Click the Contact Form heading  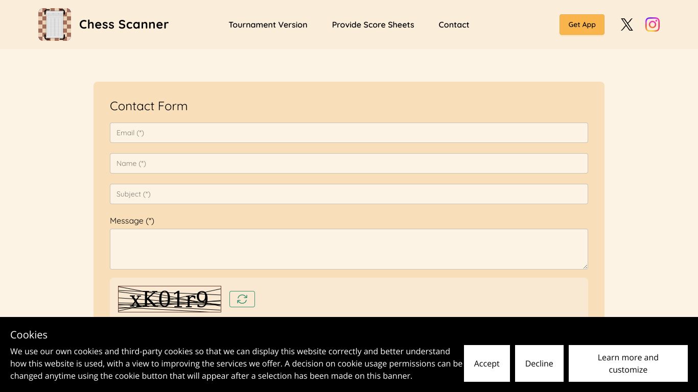click(149, 106)
